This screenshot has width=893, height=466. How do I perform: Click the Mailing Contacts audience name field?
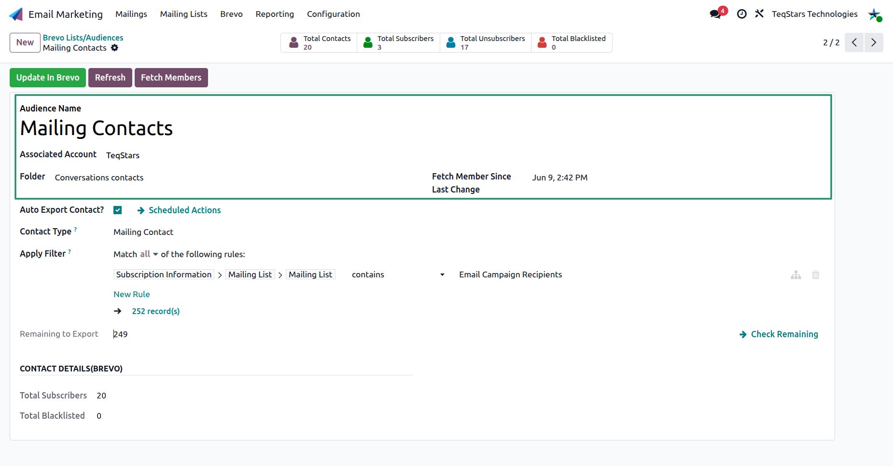pyautogui.click(x=97, y=128)
